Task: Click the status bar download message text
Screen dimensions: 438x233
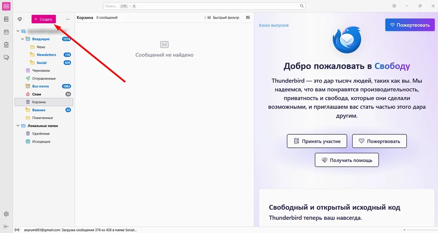Action: pos(81,230)
